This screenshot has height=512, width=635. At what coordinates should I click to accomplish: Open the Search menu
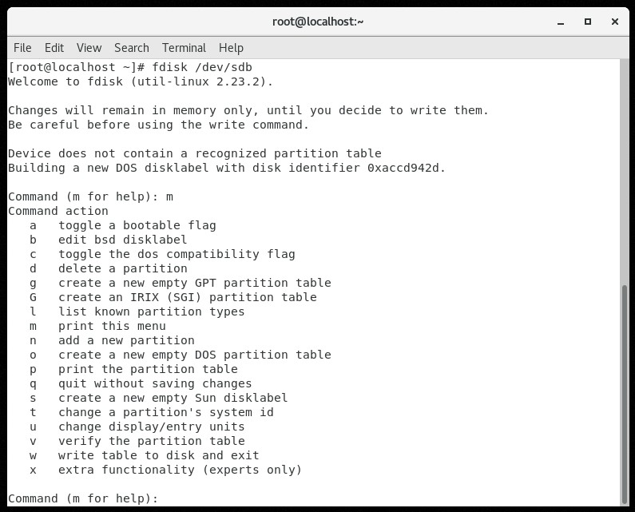point(132,48)
